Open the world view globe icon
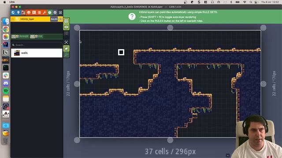The width and height of the screenshot is (282, 158). pyautogui.click(x=13, y=13)
